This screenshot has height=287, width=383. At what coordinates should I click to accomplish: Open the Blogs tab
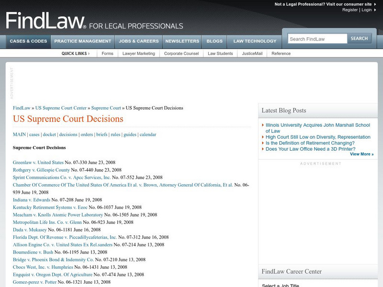pos(214,41)
